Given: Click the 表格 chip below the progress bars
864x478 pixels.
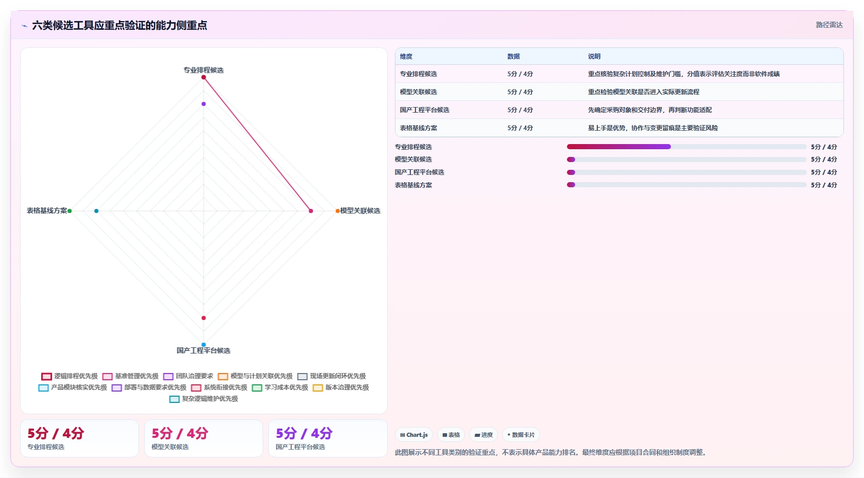Looking at the screenshot, I should click(x=451, y=435).
